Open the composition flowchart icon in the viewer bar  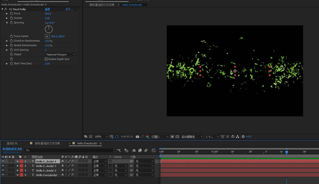(238, 136)
